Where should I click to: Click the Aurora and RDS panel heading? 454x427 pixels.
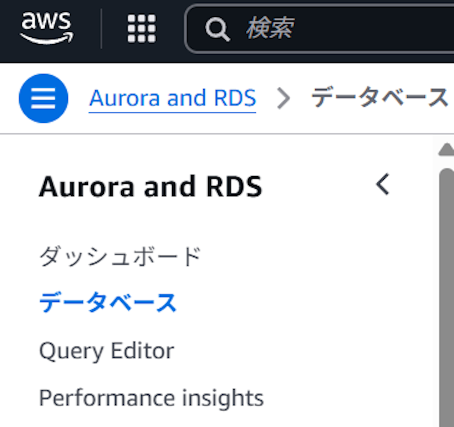tap(151, 185)
